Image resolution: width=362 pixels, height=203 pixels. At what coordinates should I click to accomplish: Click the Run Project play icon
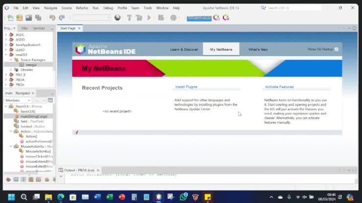click(x=150, y=18)
